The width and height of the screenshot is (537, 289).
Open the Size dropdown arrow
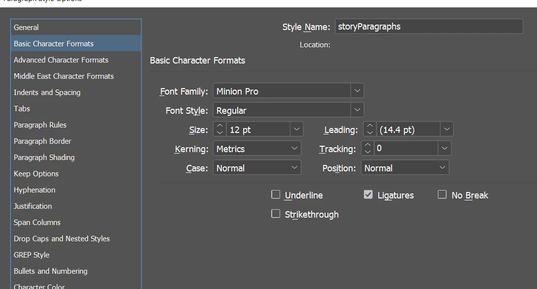(x=296, y=129)
